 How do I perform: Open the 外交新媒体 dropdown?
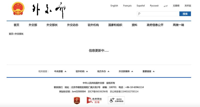point(126,71)
